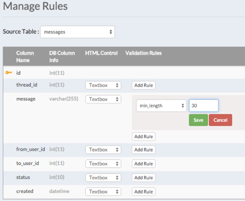This screenshot has height=201, width=245.
Task: Add Rule for the to_user_id column
Action: tap(144, 164)
